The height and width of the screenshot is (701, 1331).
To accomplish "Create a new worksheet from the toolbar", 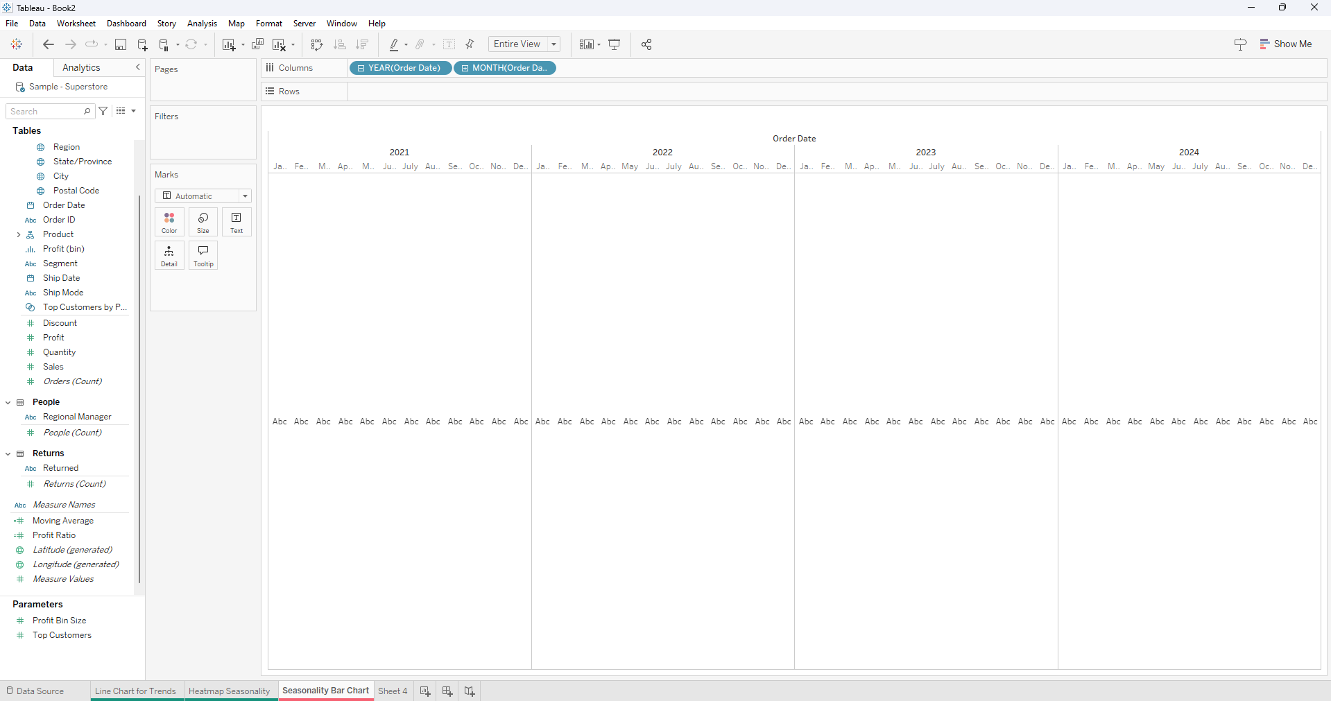I will click(229, 44).
